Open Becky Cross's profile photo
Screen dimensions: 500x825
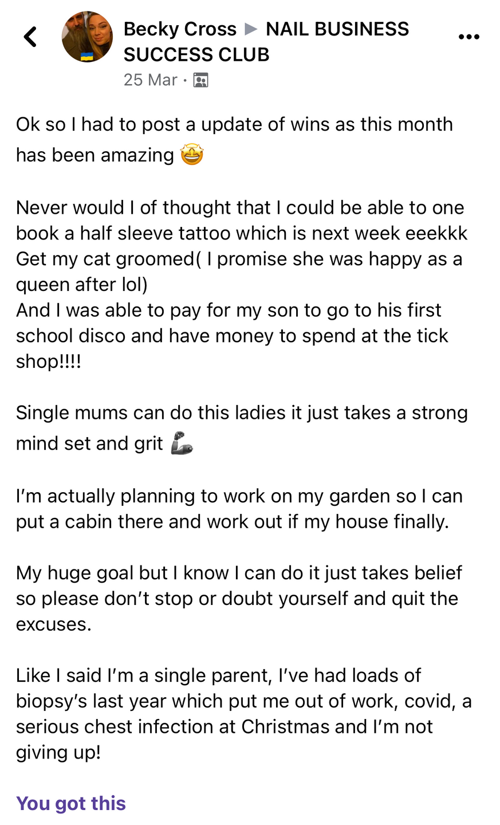click(87, 36)
